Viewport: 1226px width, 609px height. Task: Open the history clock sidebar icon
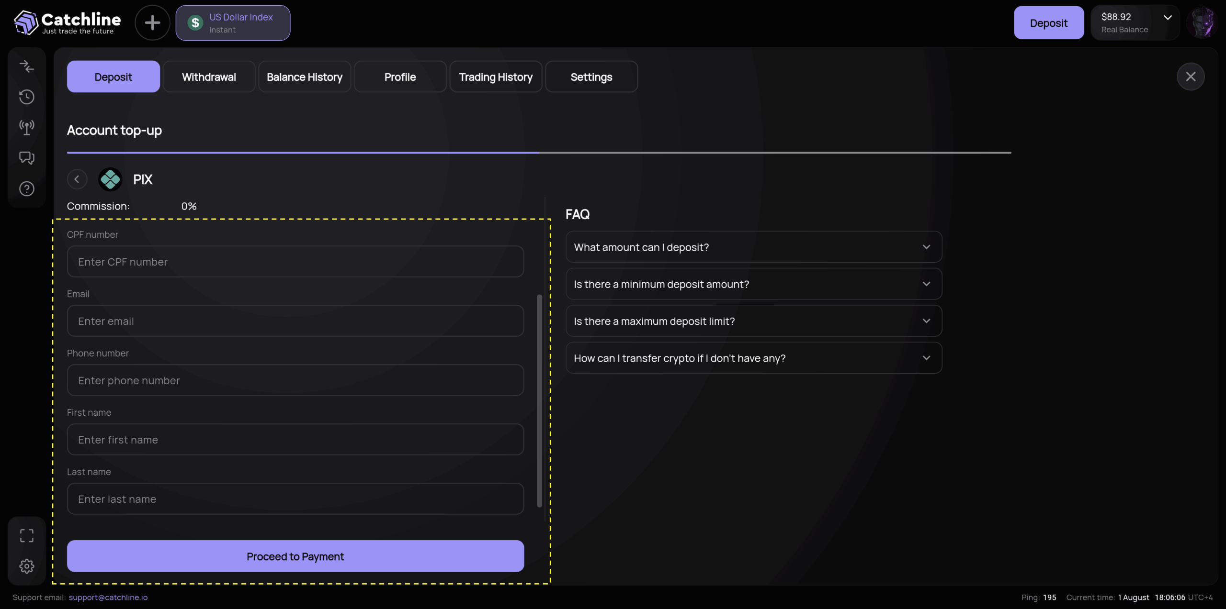[27, 97]
